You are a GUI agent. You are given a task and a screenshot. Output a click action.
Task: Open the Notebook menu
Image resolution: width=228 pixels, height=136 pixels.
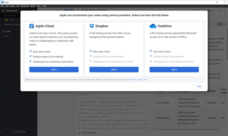tap(25, 6)
